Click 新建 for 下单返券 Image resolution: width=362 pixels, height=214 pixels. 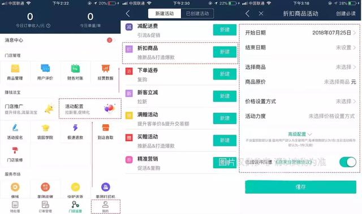(x=225, y=74)
